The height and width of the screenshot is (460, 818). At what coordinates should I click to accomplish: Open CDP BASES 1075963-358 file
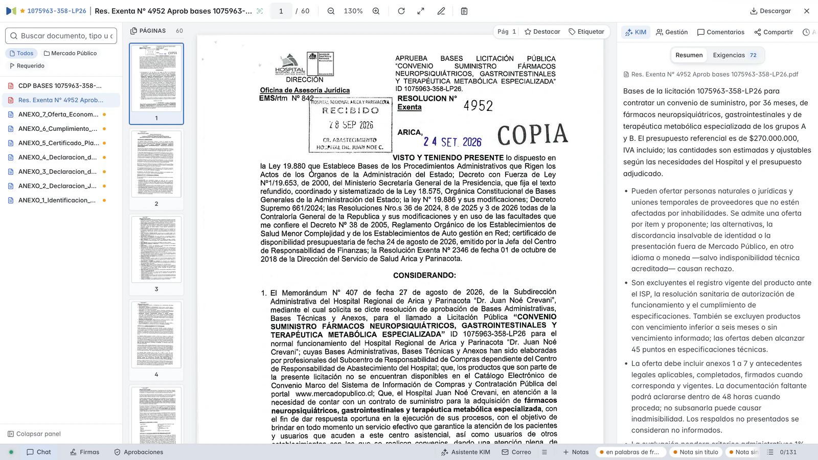point(60,86)
